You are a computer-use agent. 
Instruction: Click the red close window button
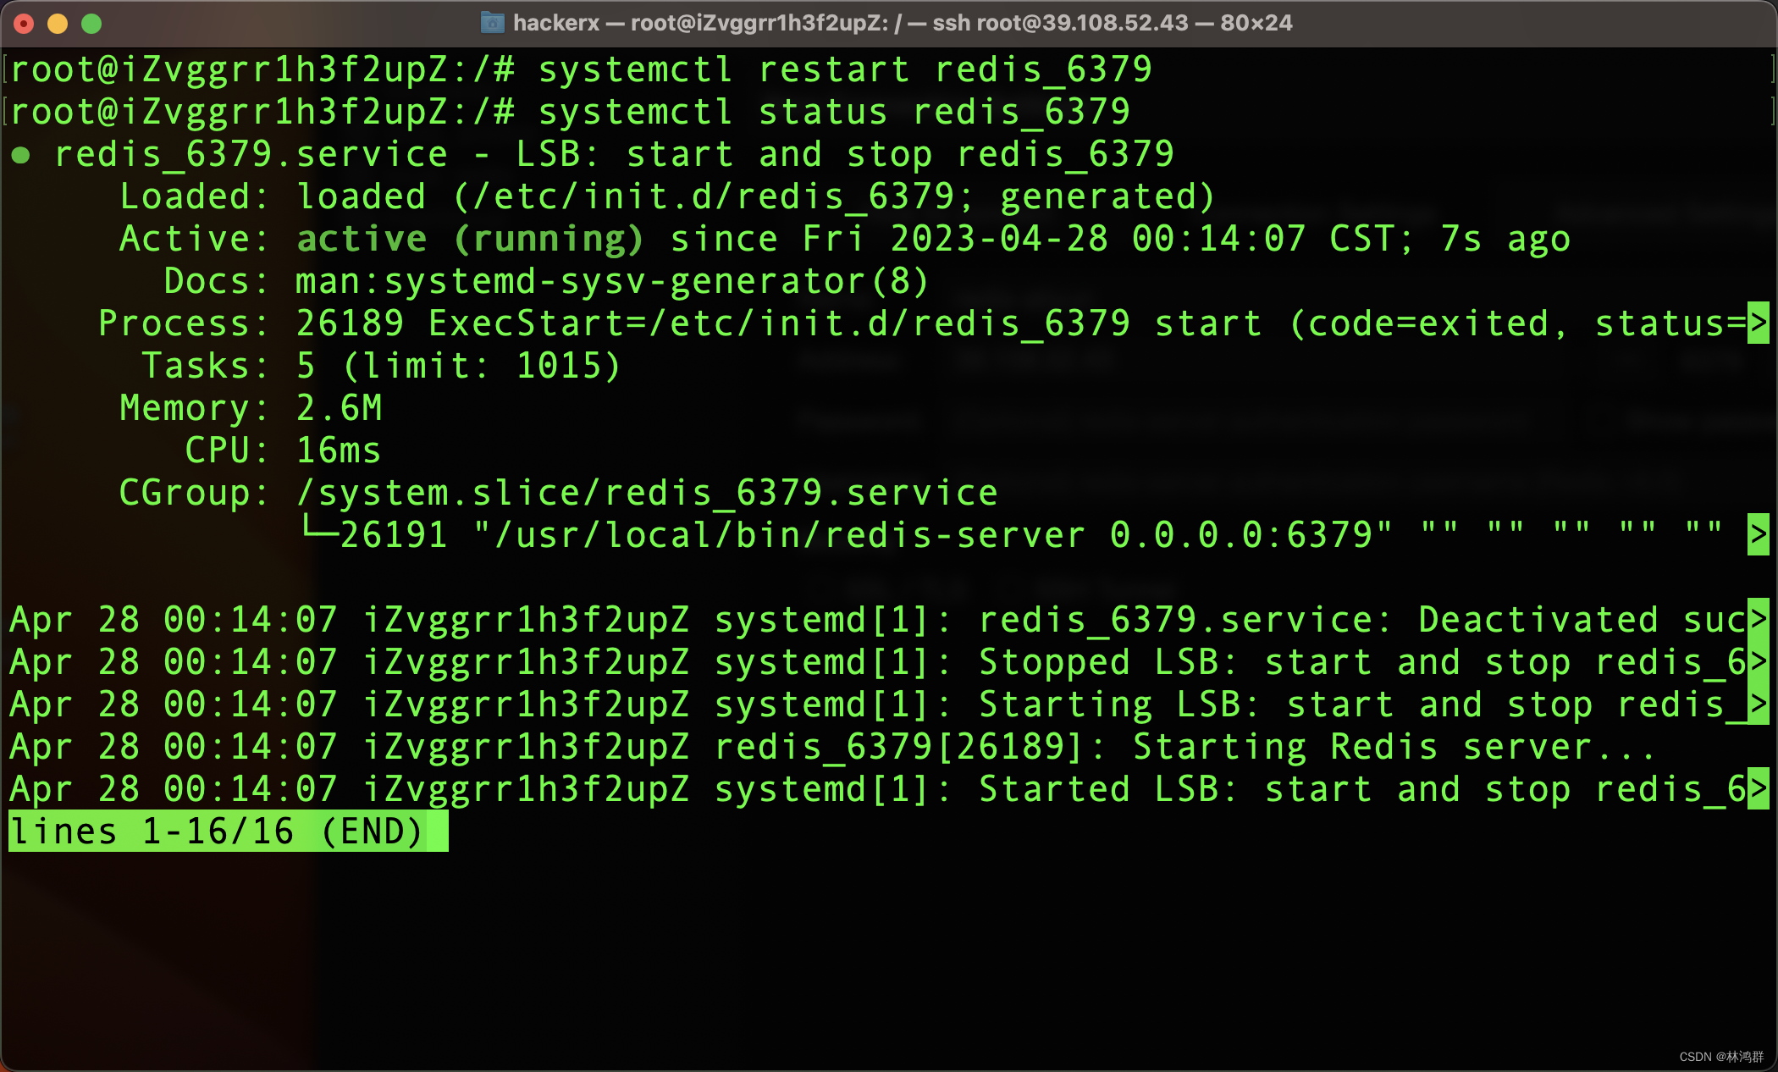(x=24, y=24)
